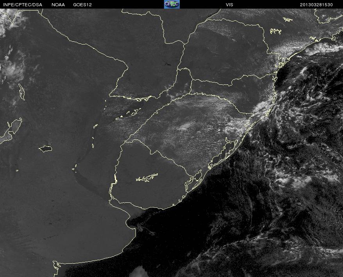This screenshot has height=277, width=343.
Task: Click the CPTEC logo in the header
Action: click(x=172, y=4)
